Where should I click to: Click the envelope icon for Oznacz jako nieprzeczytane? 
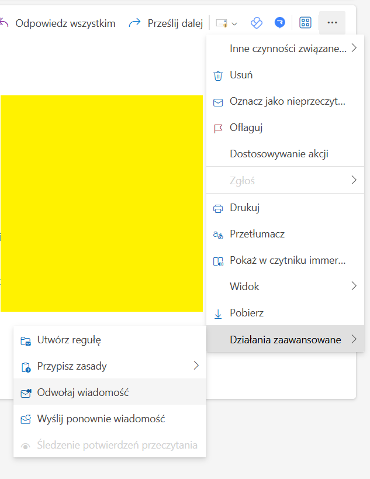click(x=218, y=102)
